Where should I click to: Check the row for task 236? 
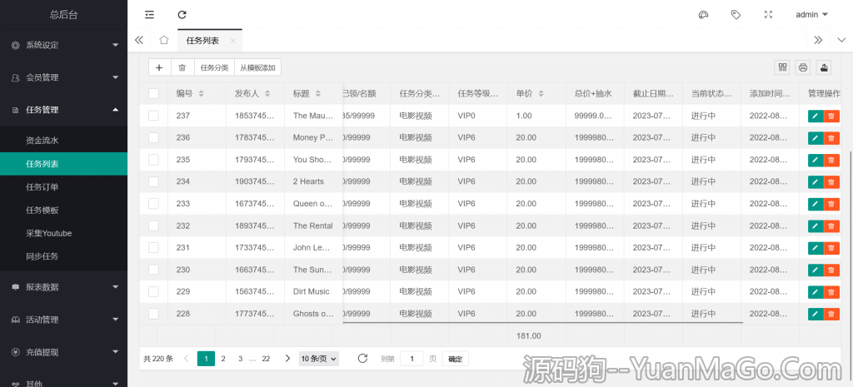coord(153,137)
